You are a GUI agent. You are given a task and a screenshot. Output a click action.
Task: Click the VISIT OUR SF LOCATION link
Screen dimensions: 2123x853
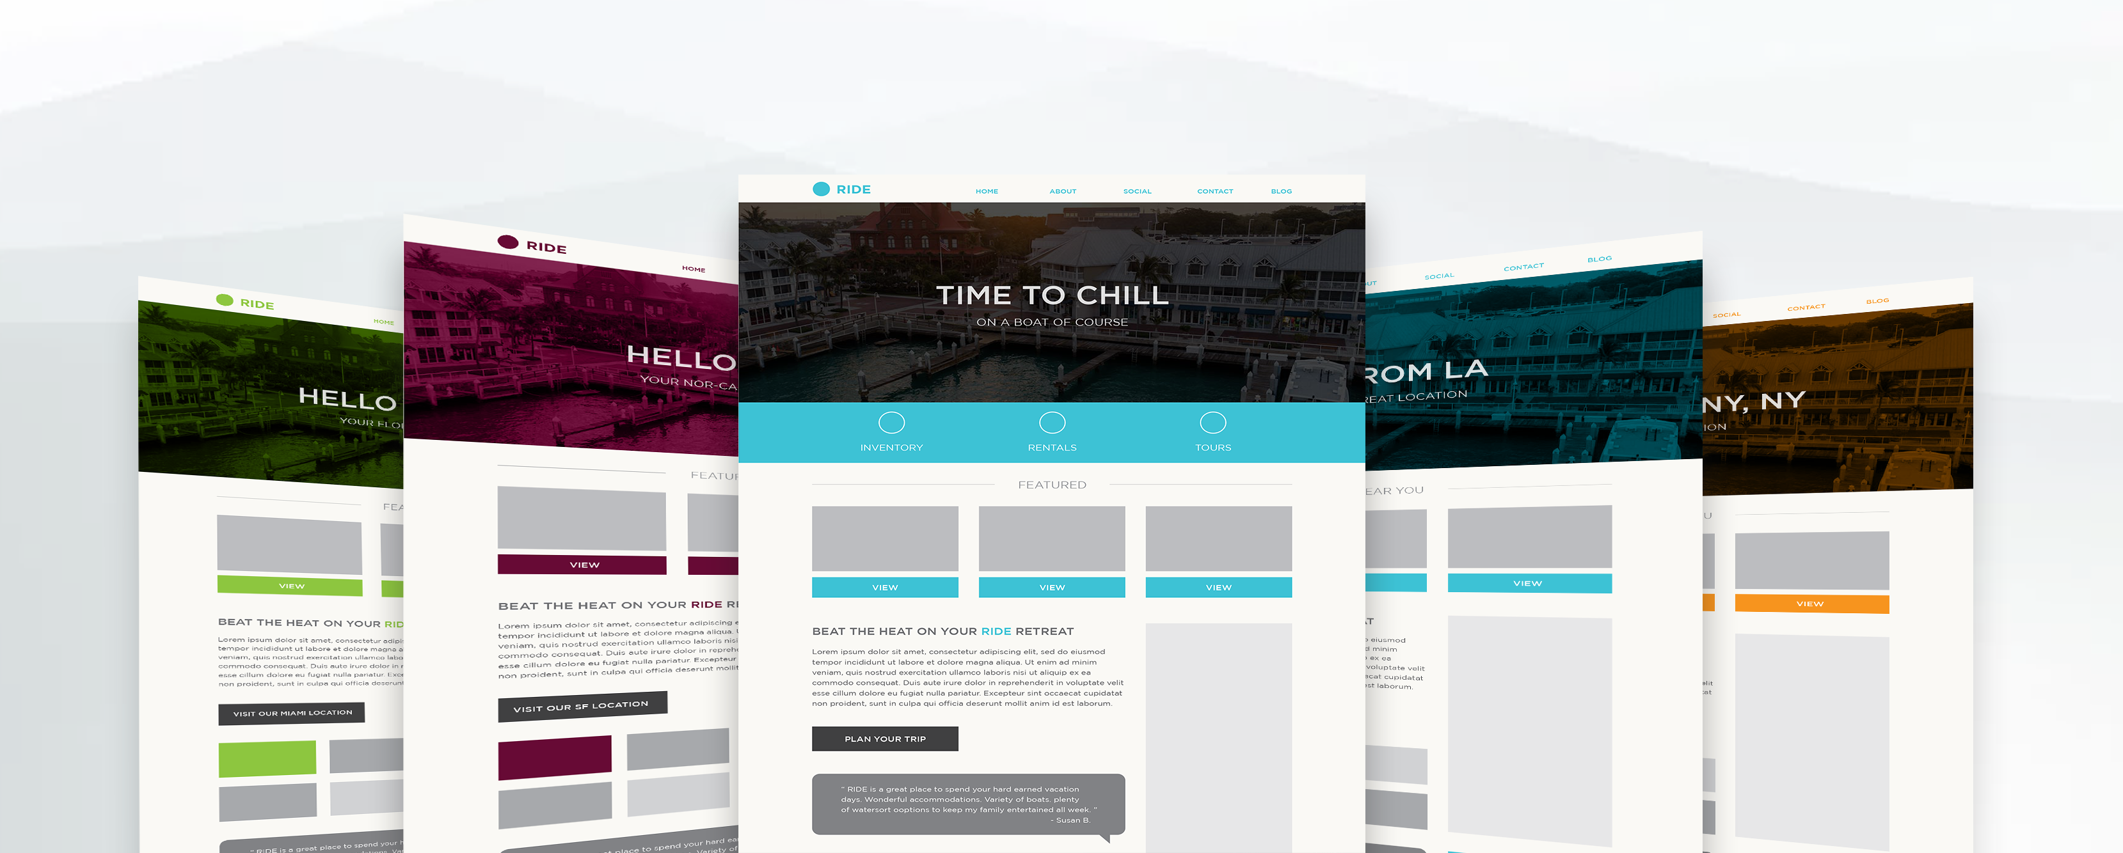coord(581,704)
